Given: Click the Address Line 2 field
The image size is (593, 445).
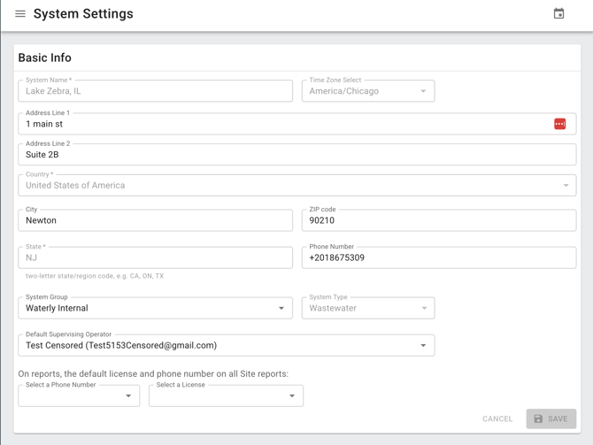Looking at the screenshot, I should click(296, 155).
